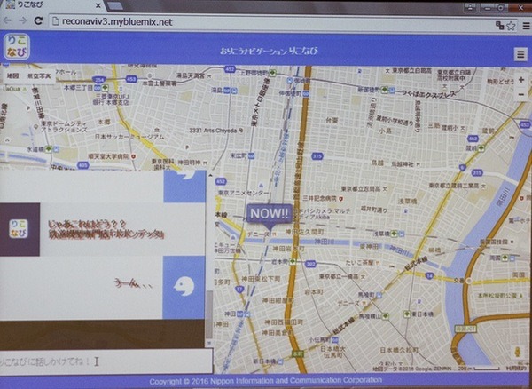This screenshot has width=532, height=389.
Task: Zoom in the map with plus button
Action: pyautogui.click(x=521, y=80)
